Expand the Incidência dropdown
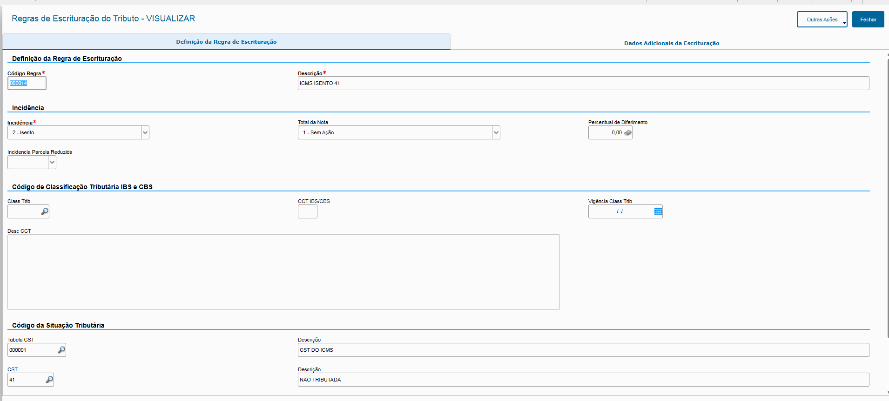Screen dimensions: 889x401 (145, 133)
